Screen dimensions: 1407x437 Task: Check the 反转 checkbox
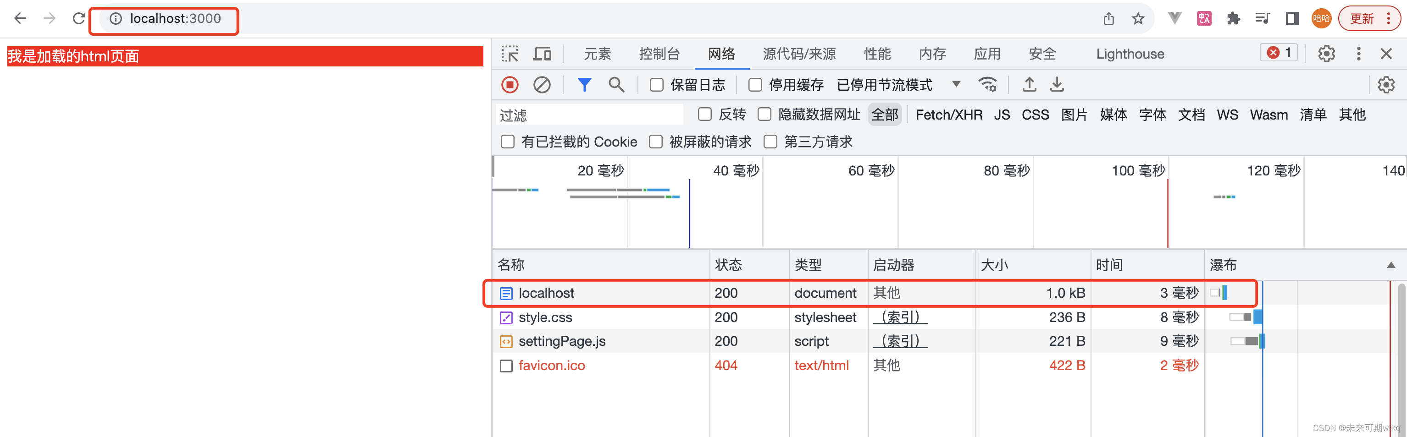coord(704,114)
